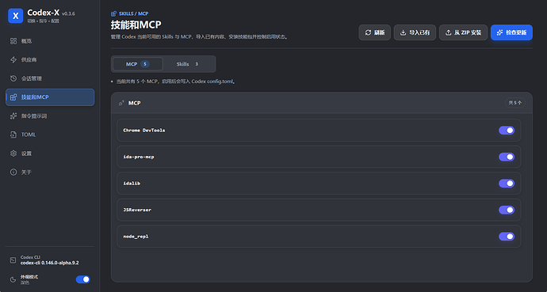
Task: Disable the JSReverser toggle
Action: click(x=507, y=210)
